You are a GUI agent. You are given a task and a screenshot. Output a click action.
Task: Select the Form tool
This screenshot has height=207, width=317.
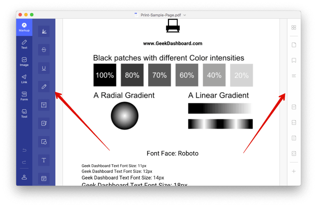coord(24,97)
